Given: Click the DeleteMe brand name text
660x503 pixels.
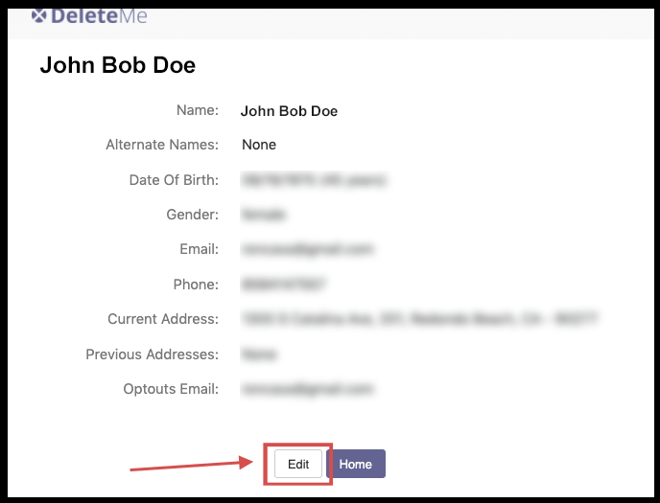Looking at the screenshot, I should pyautogui.click(x=98, y=15).
